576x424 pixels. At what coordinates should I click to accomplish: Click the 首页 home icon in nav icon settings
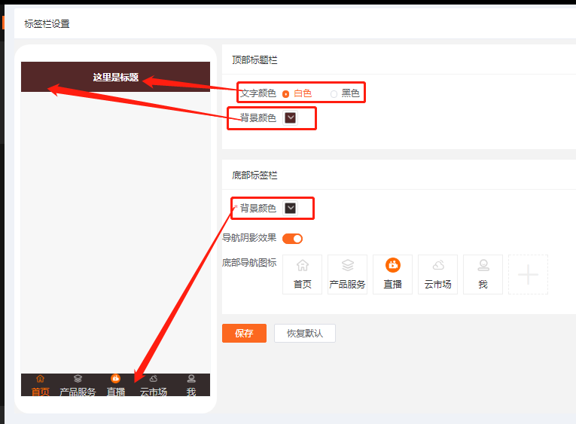[x=303, y=265]
